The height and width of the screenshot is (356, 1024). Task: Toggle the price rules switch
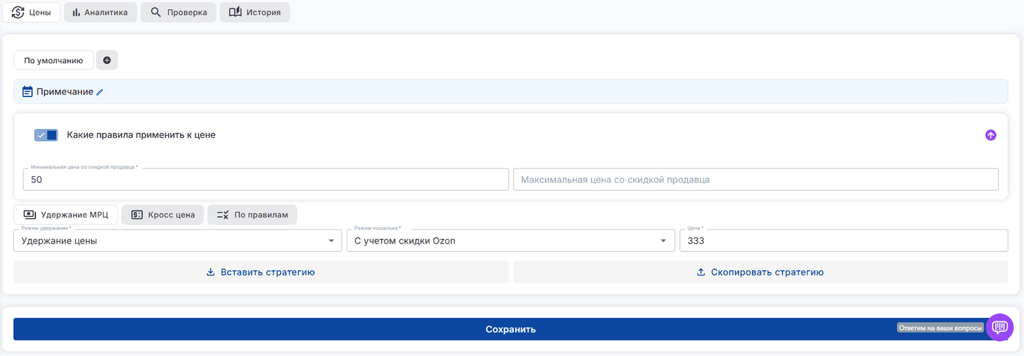[x=46, y=135]
